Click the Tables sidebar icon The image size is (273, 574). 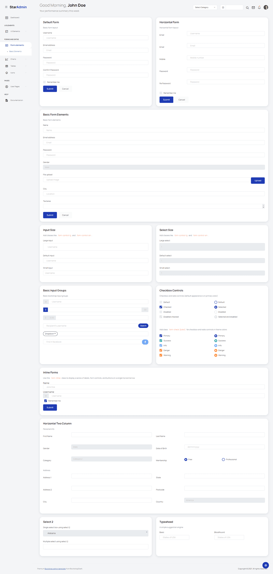click(x=6, y=66)
